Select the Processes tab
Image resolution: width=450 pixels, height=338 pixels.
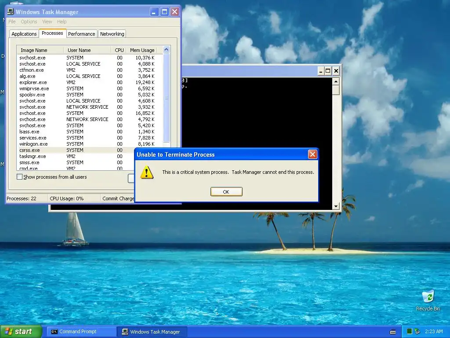point(52,33)
